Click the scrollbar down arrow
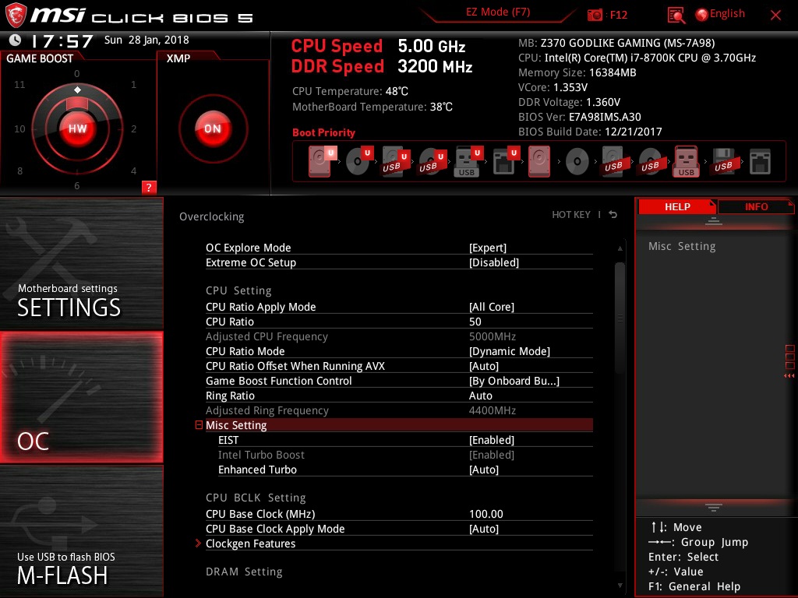The height and width of the screenshot is (598, 798). pyautogui.click(x=620, y=586)
